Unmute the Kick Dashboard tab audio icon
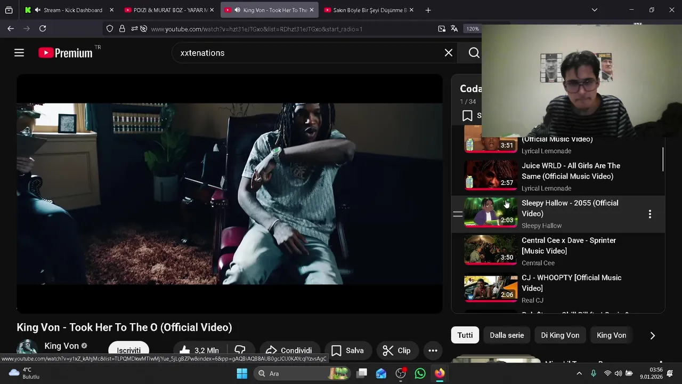This screenshot has height=384, width=682. point(38,10)
